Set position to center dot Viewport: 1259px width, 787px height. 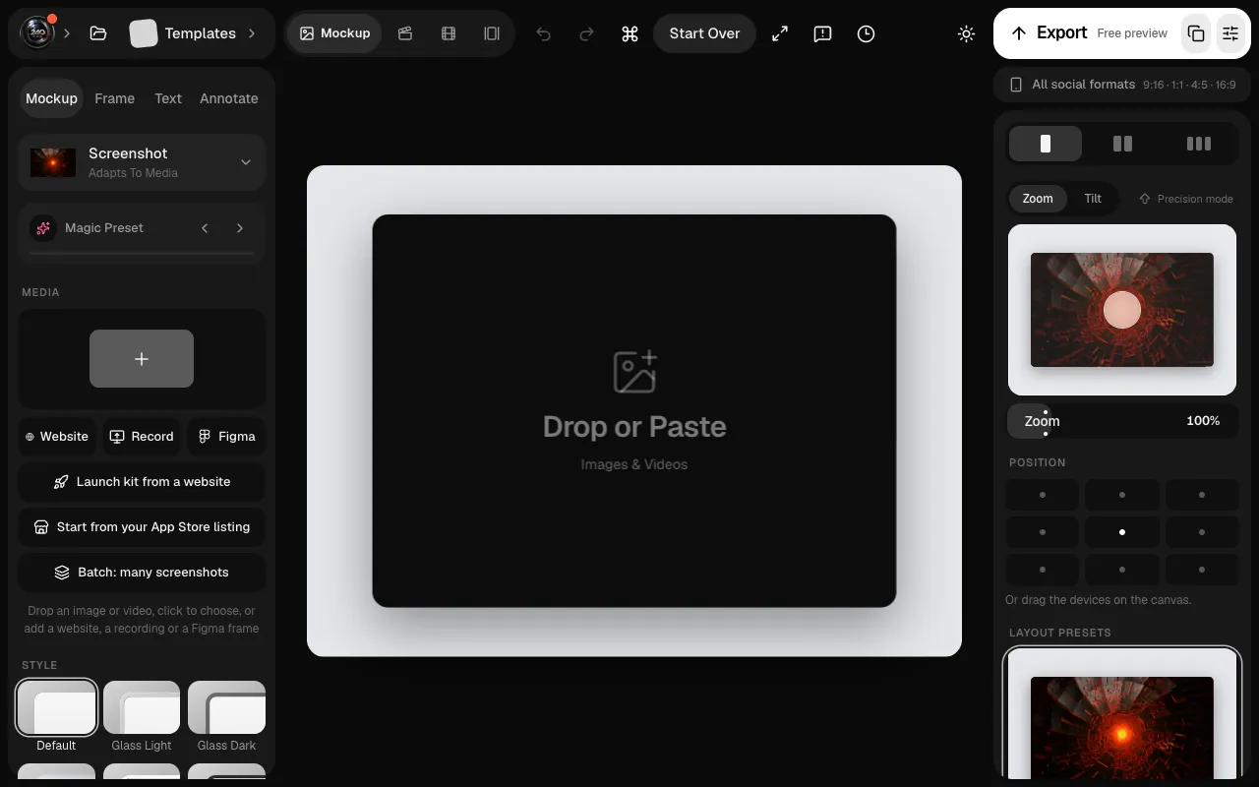pos(1122,532)
